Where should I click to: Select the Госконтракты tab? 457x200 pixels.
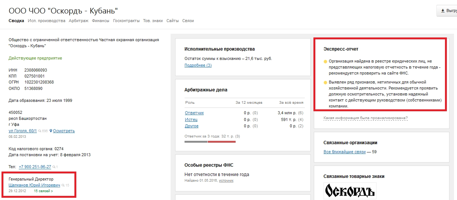click(126, 21)
